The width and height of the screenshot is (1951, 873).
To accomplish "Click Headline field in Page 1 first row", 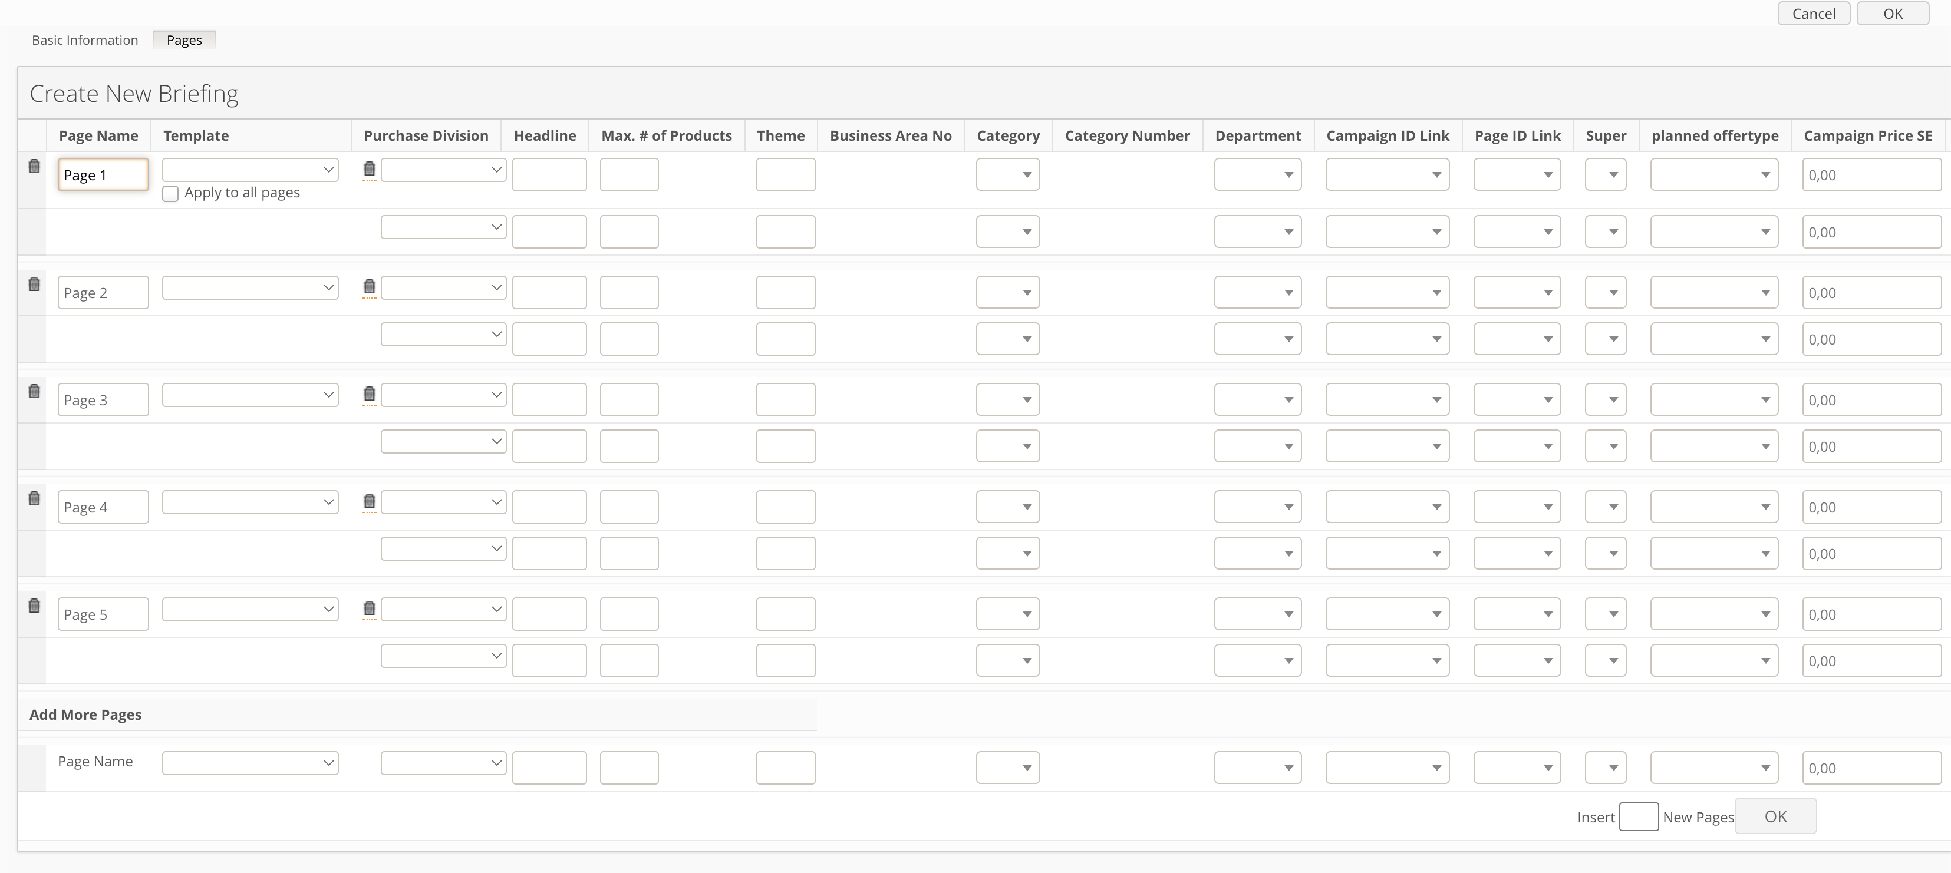I will [549, 175].
